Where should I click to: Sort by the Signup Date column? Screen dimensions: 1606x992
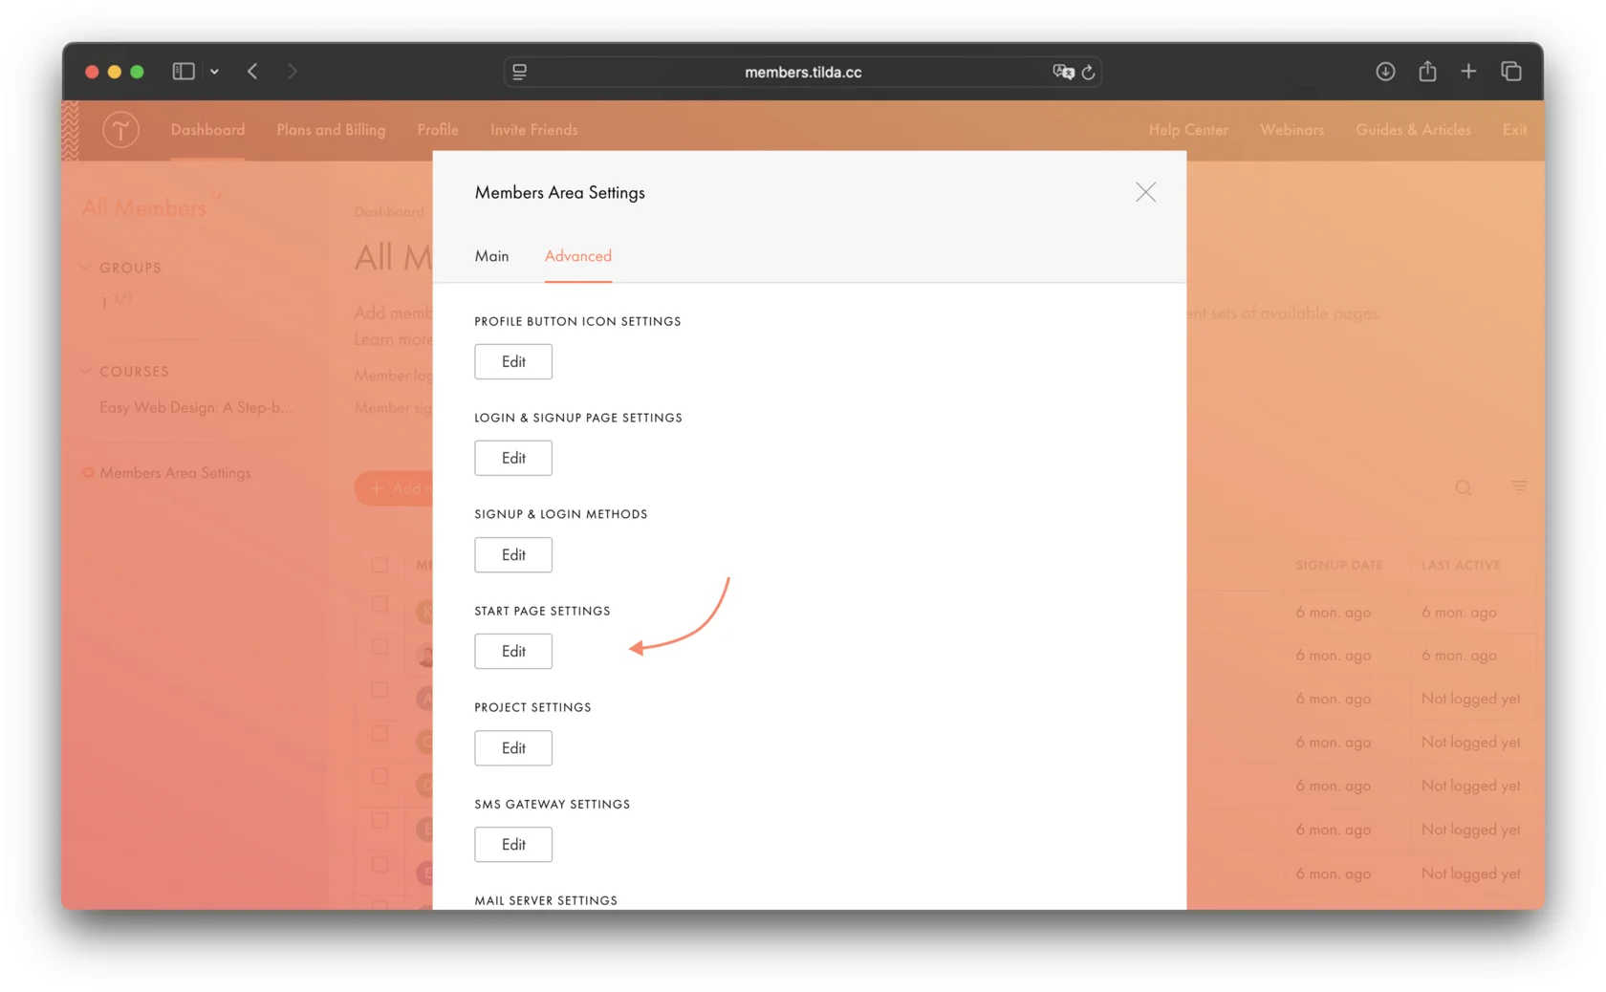(x=1339, y=565)
